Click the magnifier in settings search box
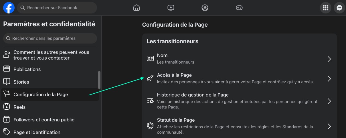This screenshot has width=346, height=138. point(8,38)
